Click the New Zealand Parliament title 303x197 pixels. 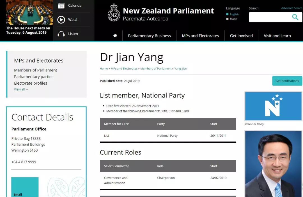click(168, 11)
